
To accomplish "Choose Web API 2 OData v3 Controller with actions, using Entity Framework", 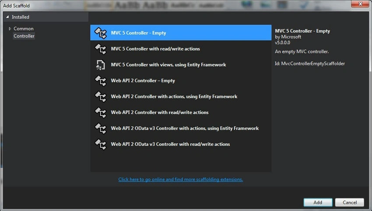I will pos(181,128).
